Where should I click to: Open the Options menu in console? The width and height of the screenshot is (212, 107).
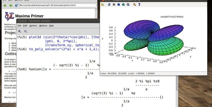pyautogui.click(x=33, y=26)
